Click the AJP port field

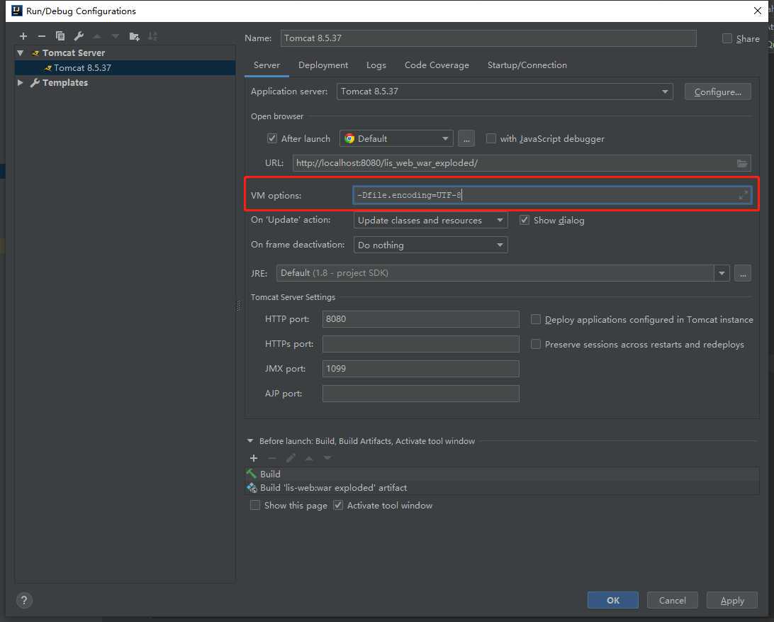click(x=420, y=394)
